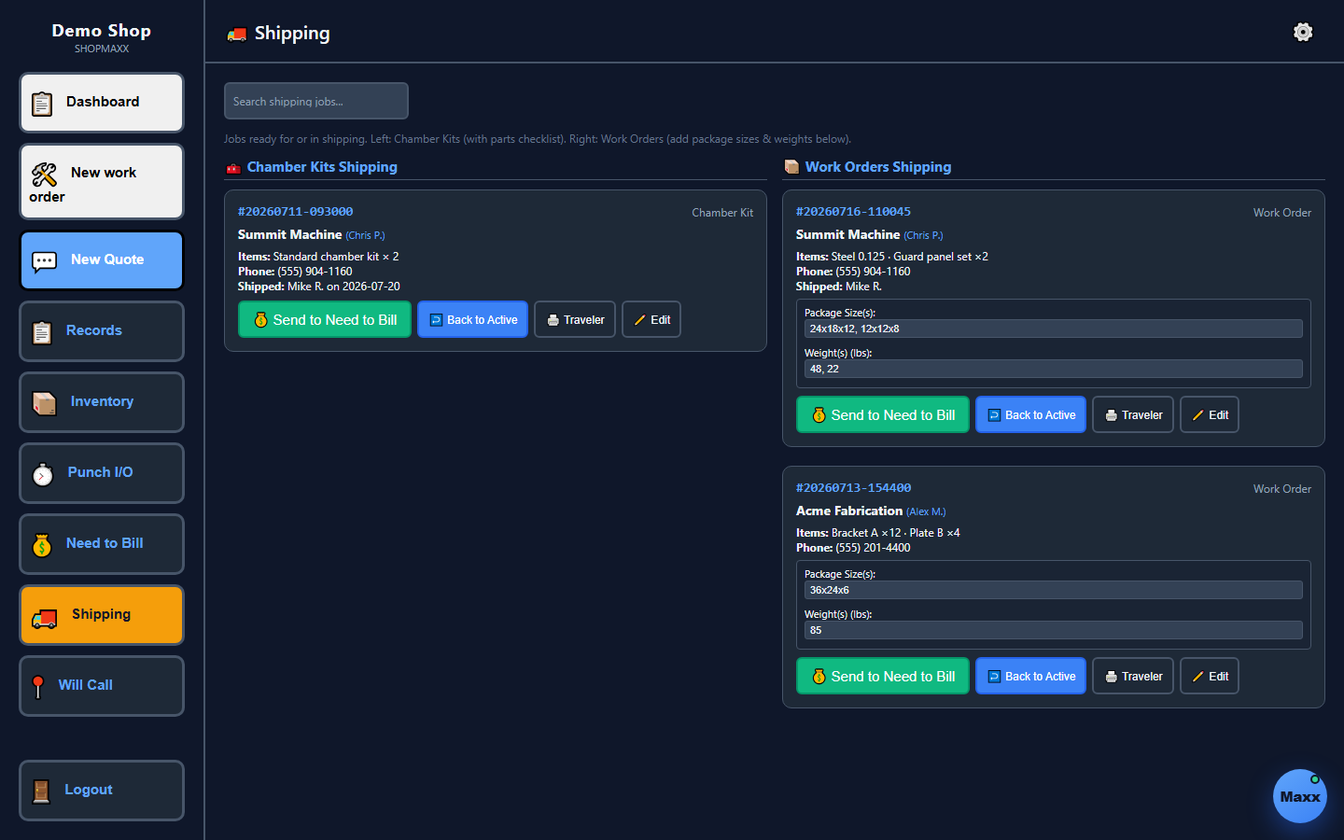Image resolution: width=1344 pixels, height=840 pixels.
Task: Open Will Call page
Action: [102, 686]
